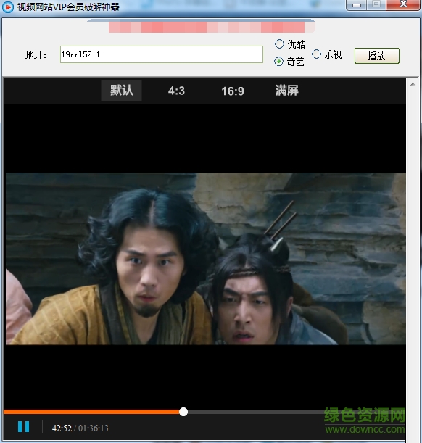Click inside the 地址 address field

pos(162,54)
